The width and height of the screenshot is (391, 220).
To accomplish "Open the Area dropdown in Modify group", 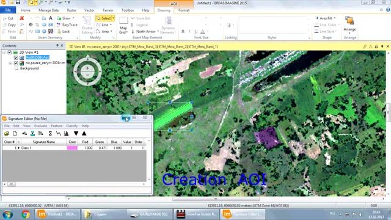I will [111, 31].
